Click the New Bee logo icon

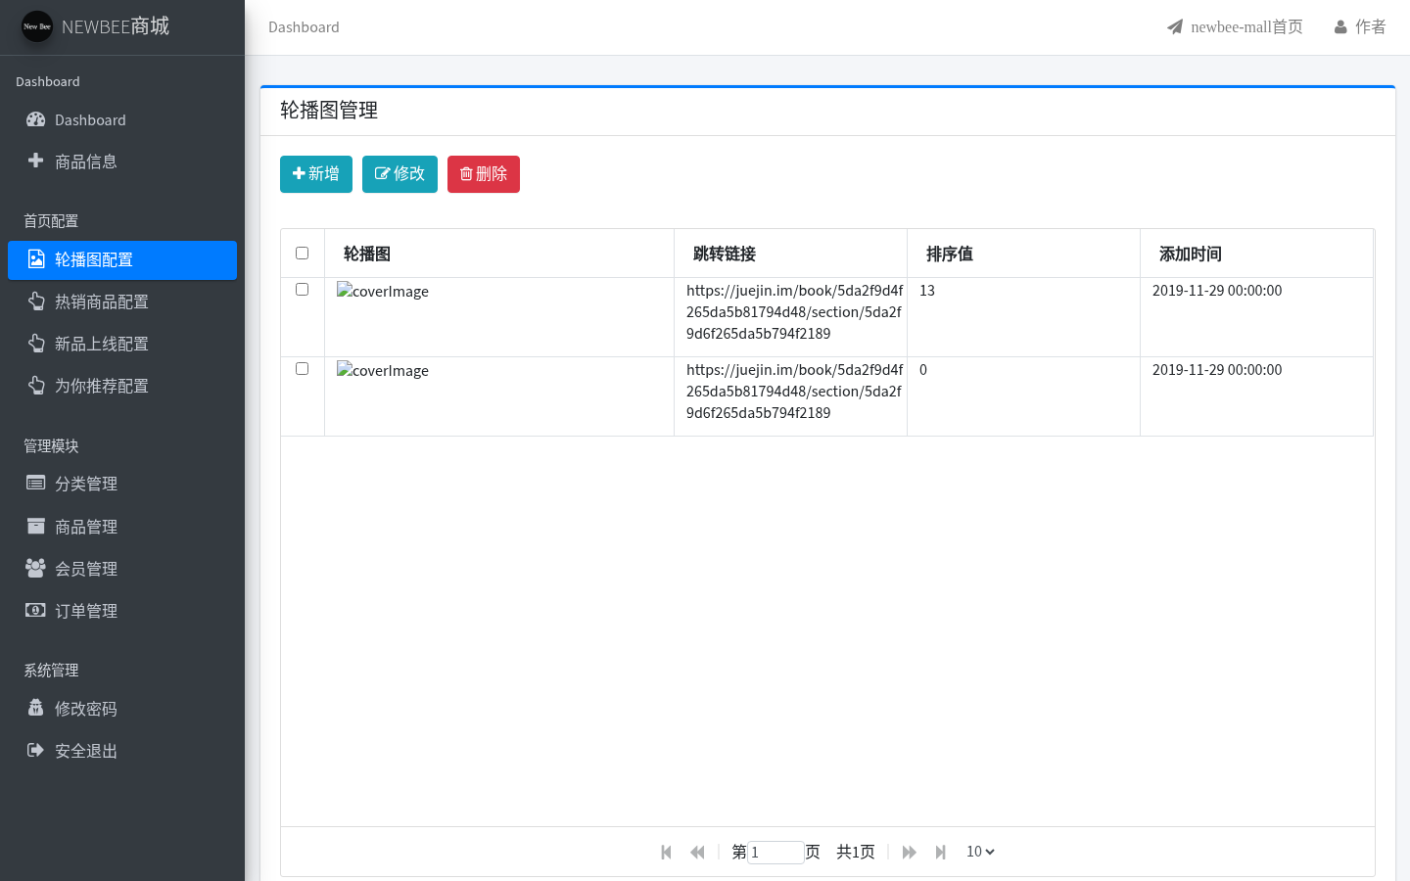(x=37, y=26)
